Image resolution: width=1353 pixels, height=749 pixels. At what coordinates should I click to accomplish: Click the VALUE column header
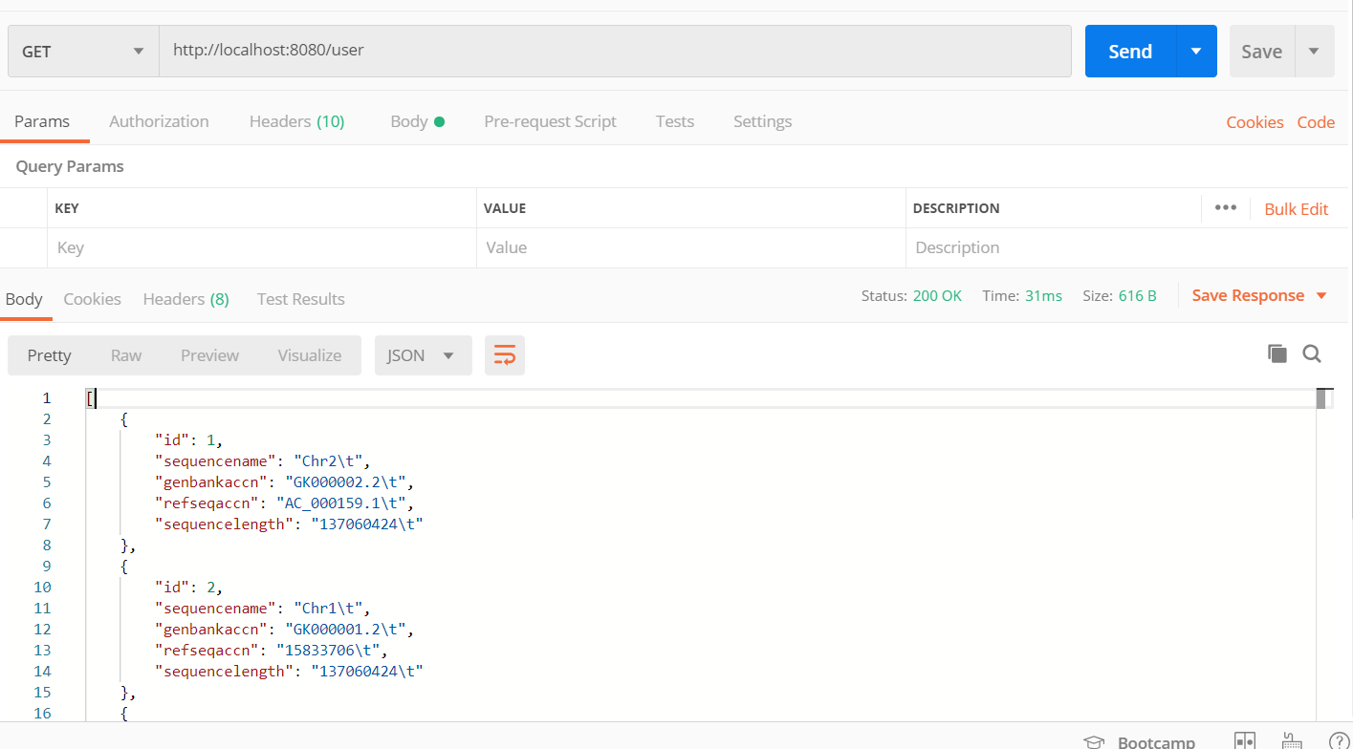pyautogui.click(x=505, y=208)
